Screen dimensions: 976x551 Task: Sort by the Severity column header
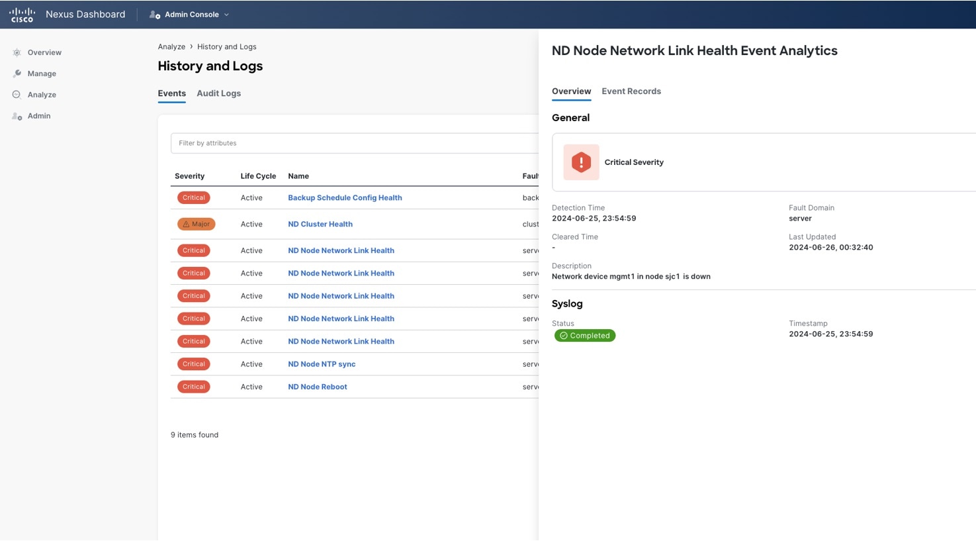point(189,176)
